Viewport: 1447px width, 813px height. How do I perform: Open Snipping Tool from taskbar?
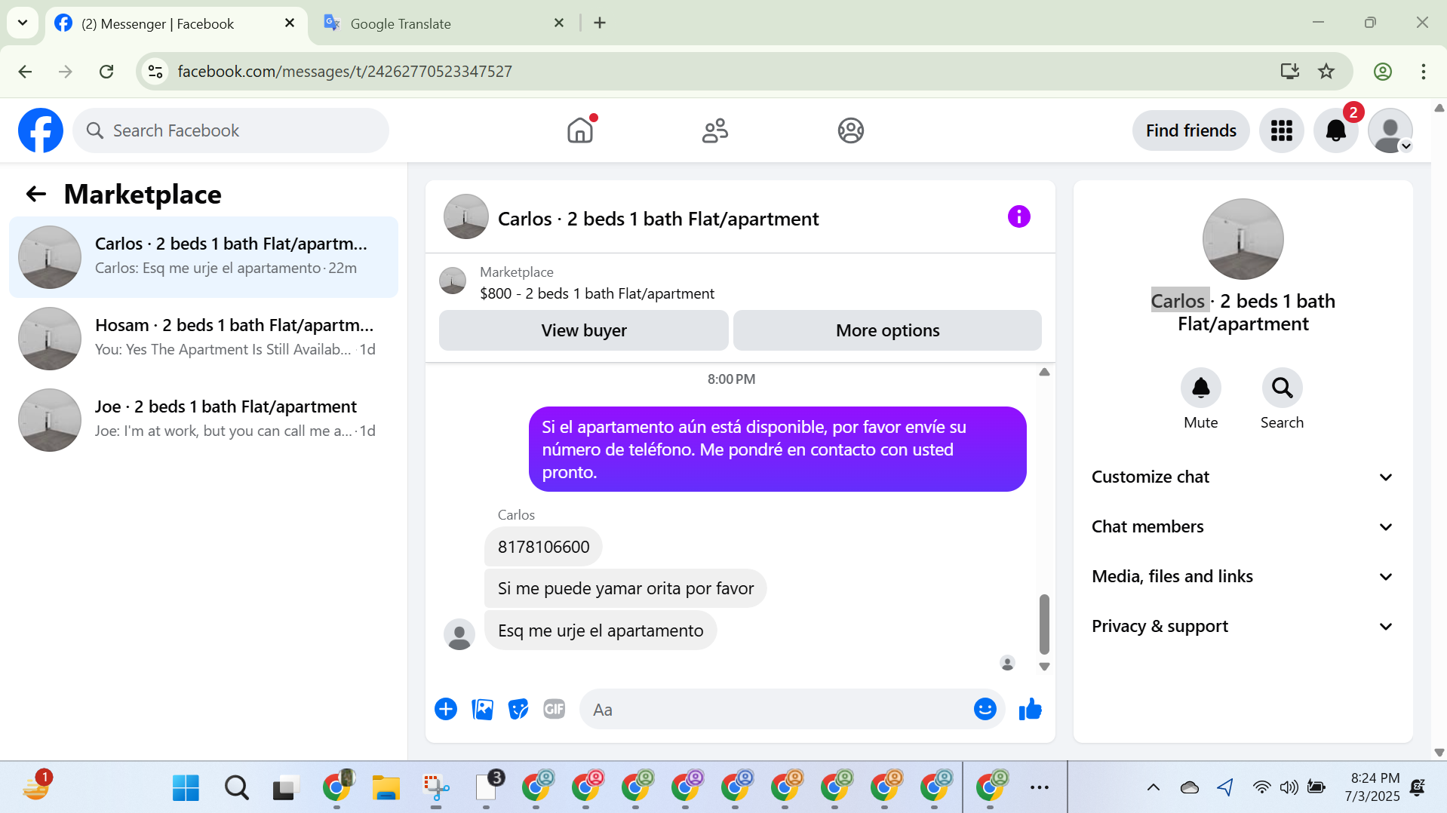[435, 788]
